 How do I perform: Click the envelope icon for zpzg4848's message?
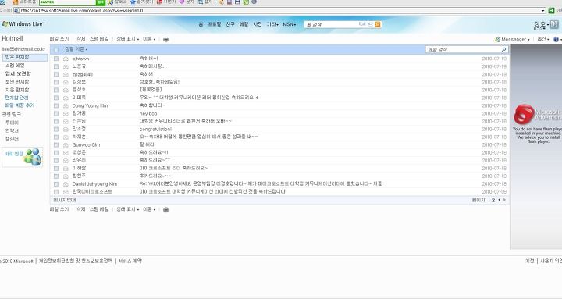pyautogui.click(x=66, y=74)
